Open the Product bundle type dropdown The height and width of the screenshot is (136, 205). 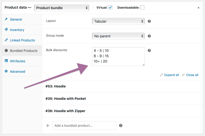pyautogui.click(x=62, y=8)
